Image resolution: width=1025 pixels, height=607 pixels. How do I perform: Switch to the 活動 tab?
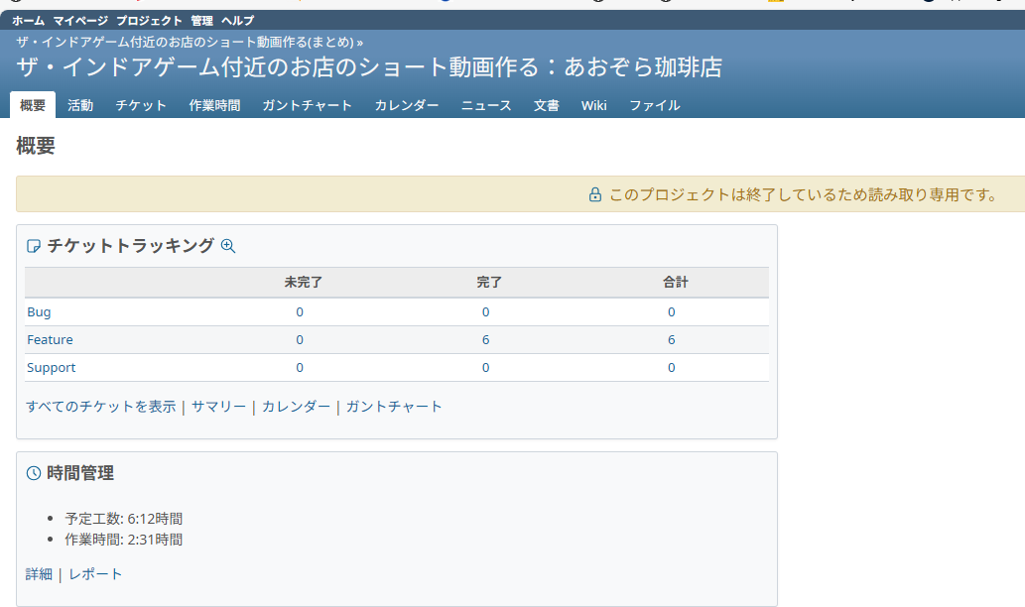[x=80, y=105]
